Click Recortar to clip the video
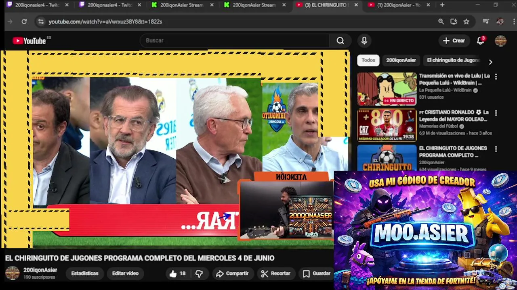The width and height of the screenshot is (517, 290). coord(276,273)
